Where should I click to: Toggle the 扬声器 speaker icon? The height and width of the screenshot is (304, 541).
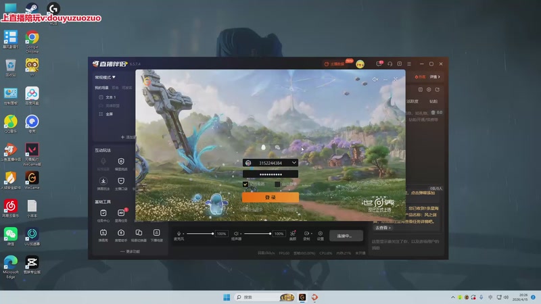click(236, 234)
